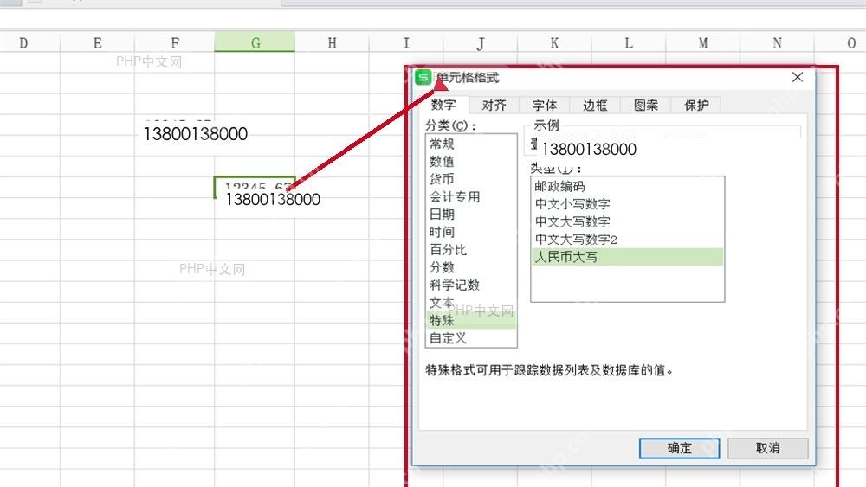This screenshot has height=487, width=866.
Task: Select column M header
Action: click(702, 42)
